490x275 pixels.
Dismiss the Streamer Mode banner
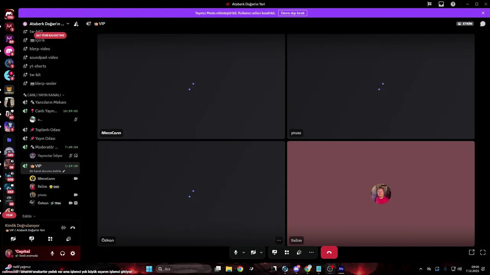[483, 13]
